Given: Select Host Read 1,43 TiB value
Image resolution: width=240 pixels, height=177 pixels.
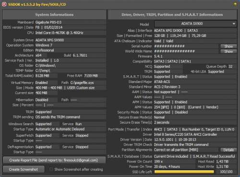Looking at the screenshot, I should coord(222,162).
